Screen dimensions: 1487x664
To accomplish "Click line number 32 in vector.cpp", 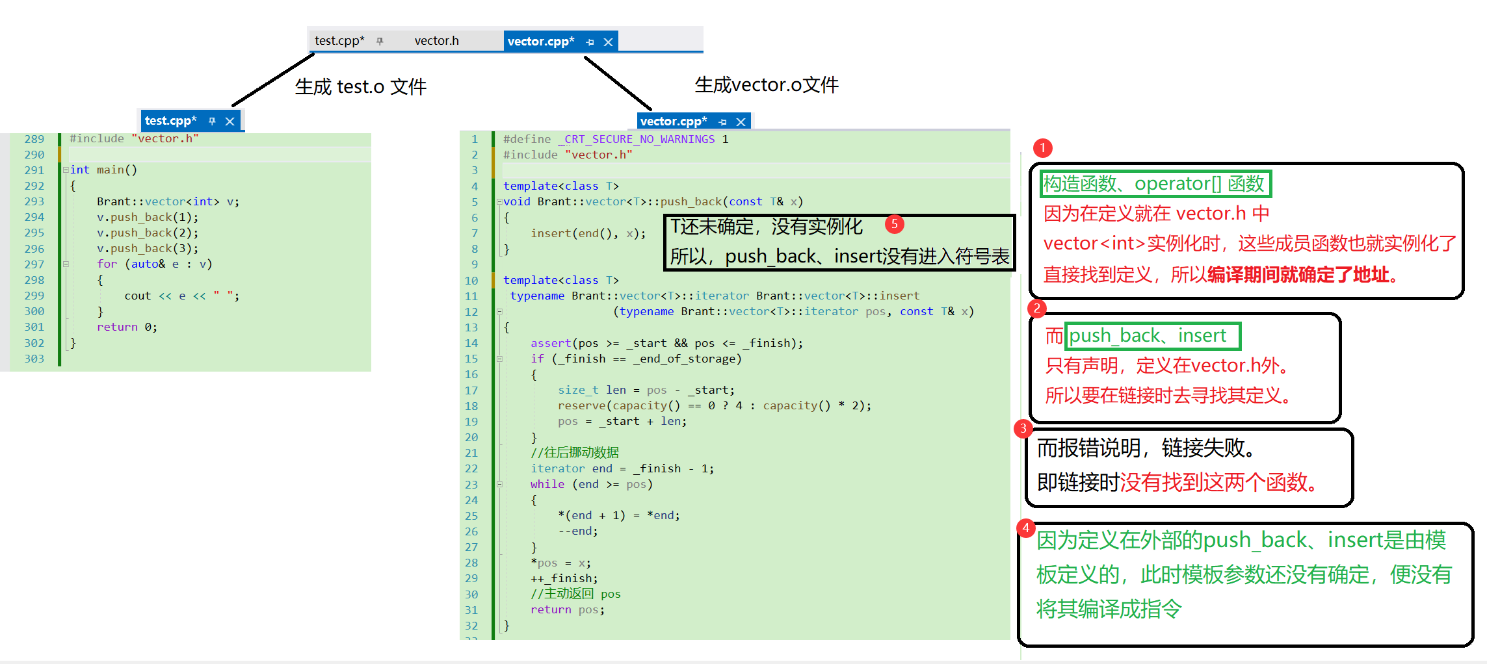I will [471, 626].
